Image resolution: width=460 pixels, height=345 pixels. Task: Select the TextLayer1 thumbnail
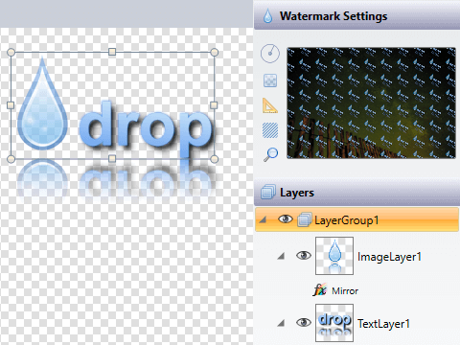(334, 323)
